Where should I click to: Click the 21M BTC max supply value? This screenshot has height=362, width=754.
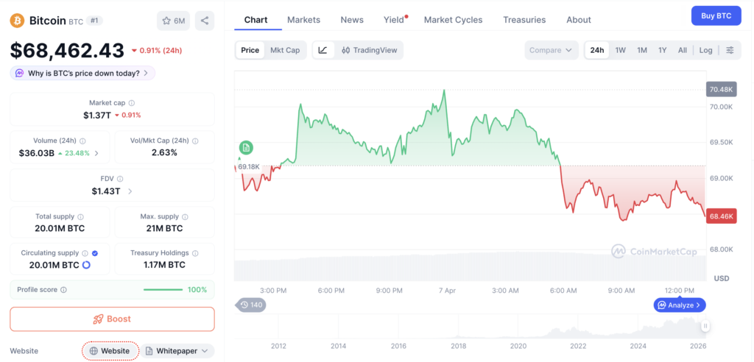pos(164,228)
